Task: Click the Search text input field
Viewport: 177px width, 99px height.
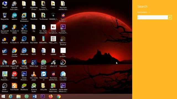Action: [153, 17]
